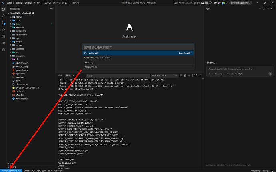Click Antigravity - Settings in status bar
The height and width of the screenshot is (172, 276).
point(260,170)
